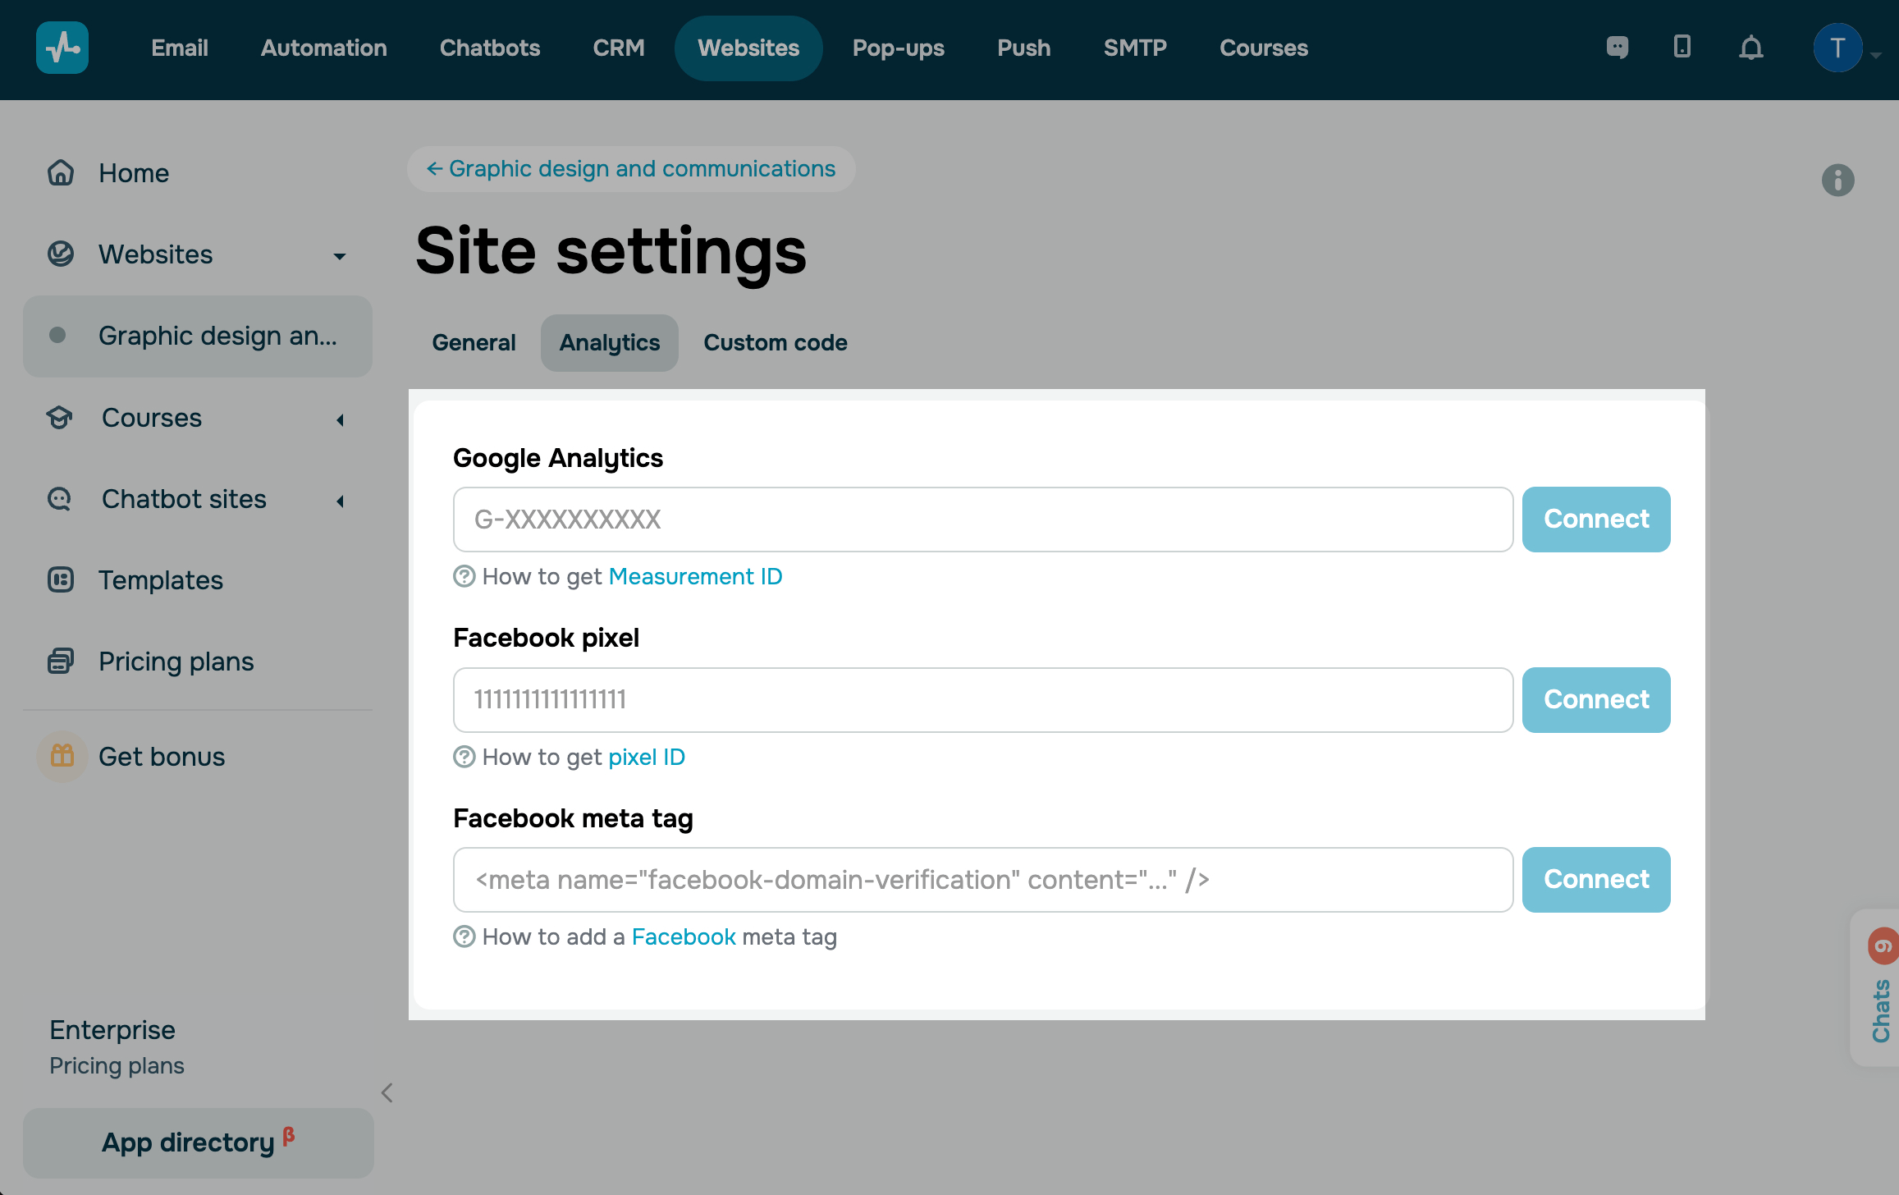
Task: Expand the Courses sidebar section arrow
Action: 340,419
